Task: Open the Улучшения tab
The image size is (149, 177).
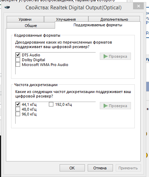Action: 66,19
